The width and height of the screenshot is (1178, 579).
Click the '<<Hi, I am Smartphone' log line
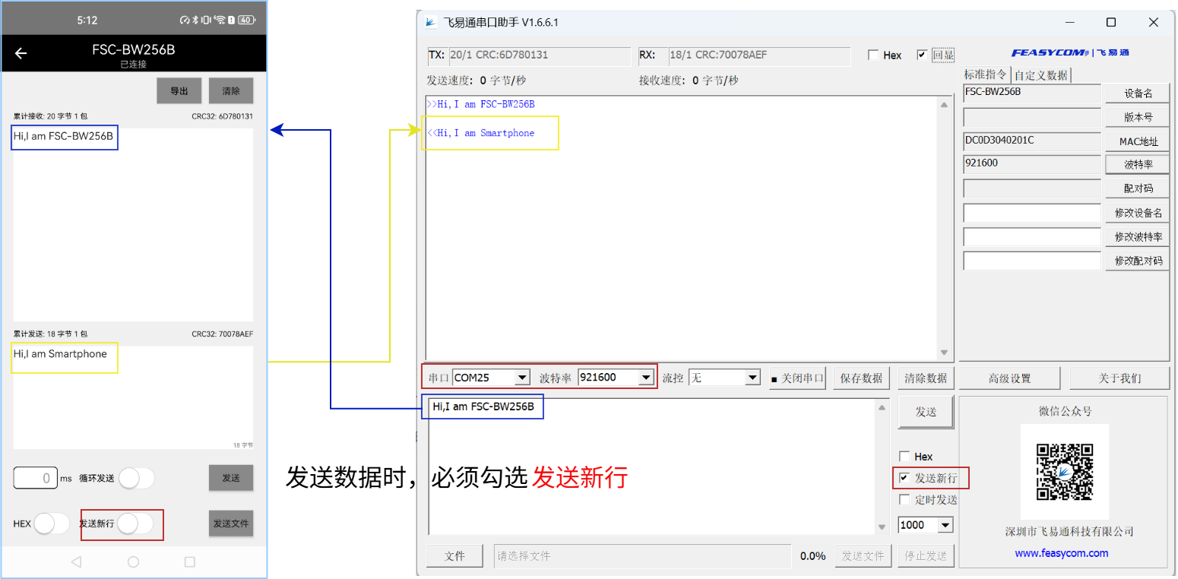[x=481, y=133]
